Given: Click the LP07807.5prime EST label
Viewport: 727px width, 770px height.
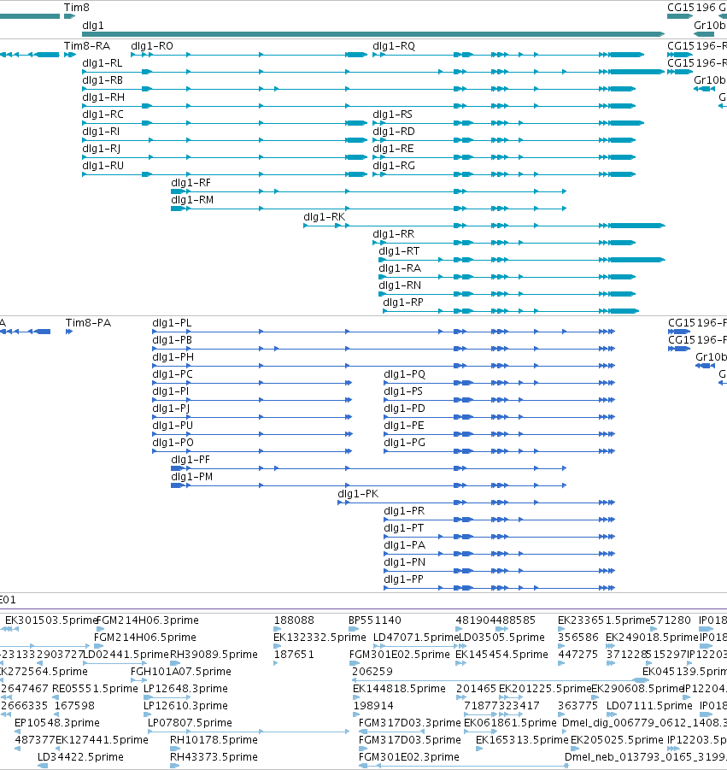Looking at the screenshot, I should tap(190, 723).
